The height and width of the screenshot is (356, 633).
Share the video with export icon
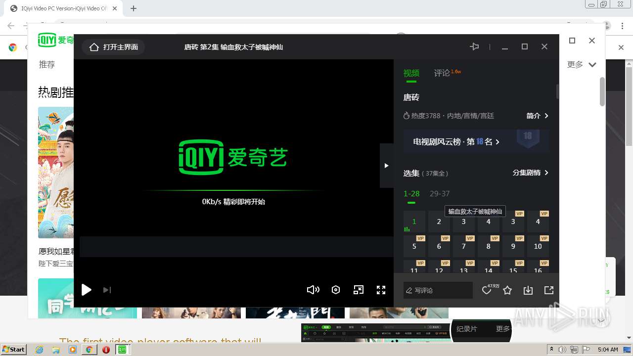[549, 290]
